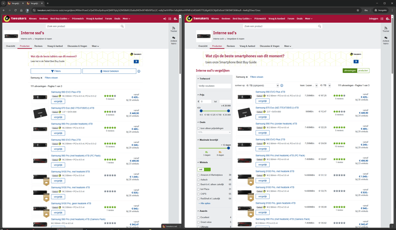Screen dimensions: 396x230
Task: Check the Beat-it.nl alleen zakelijk filter
Action: (x=198, y=184)
